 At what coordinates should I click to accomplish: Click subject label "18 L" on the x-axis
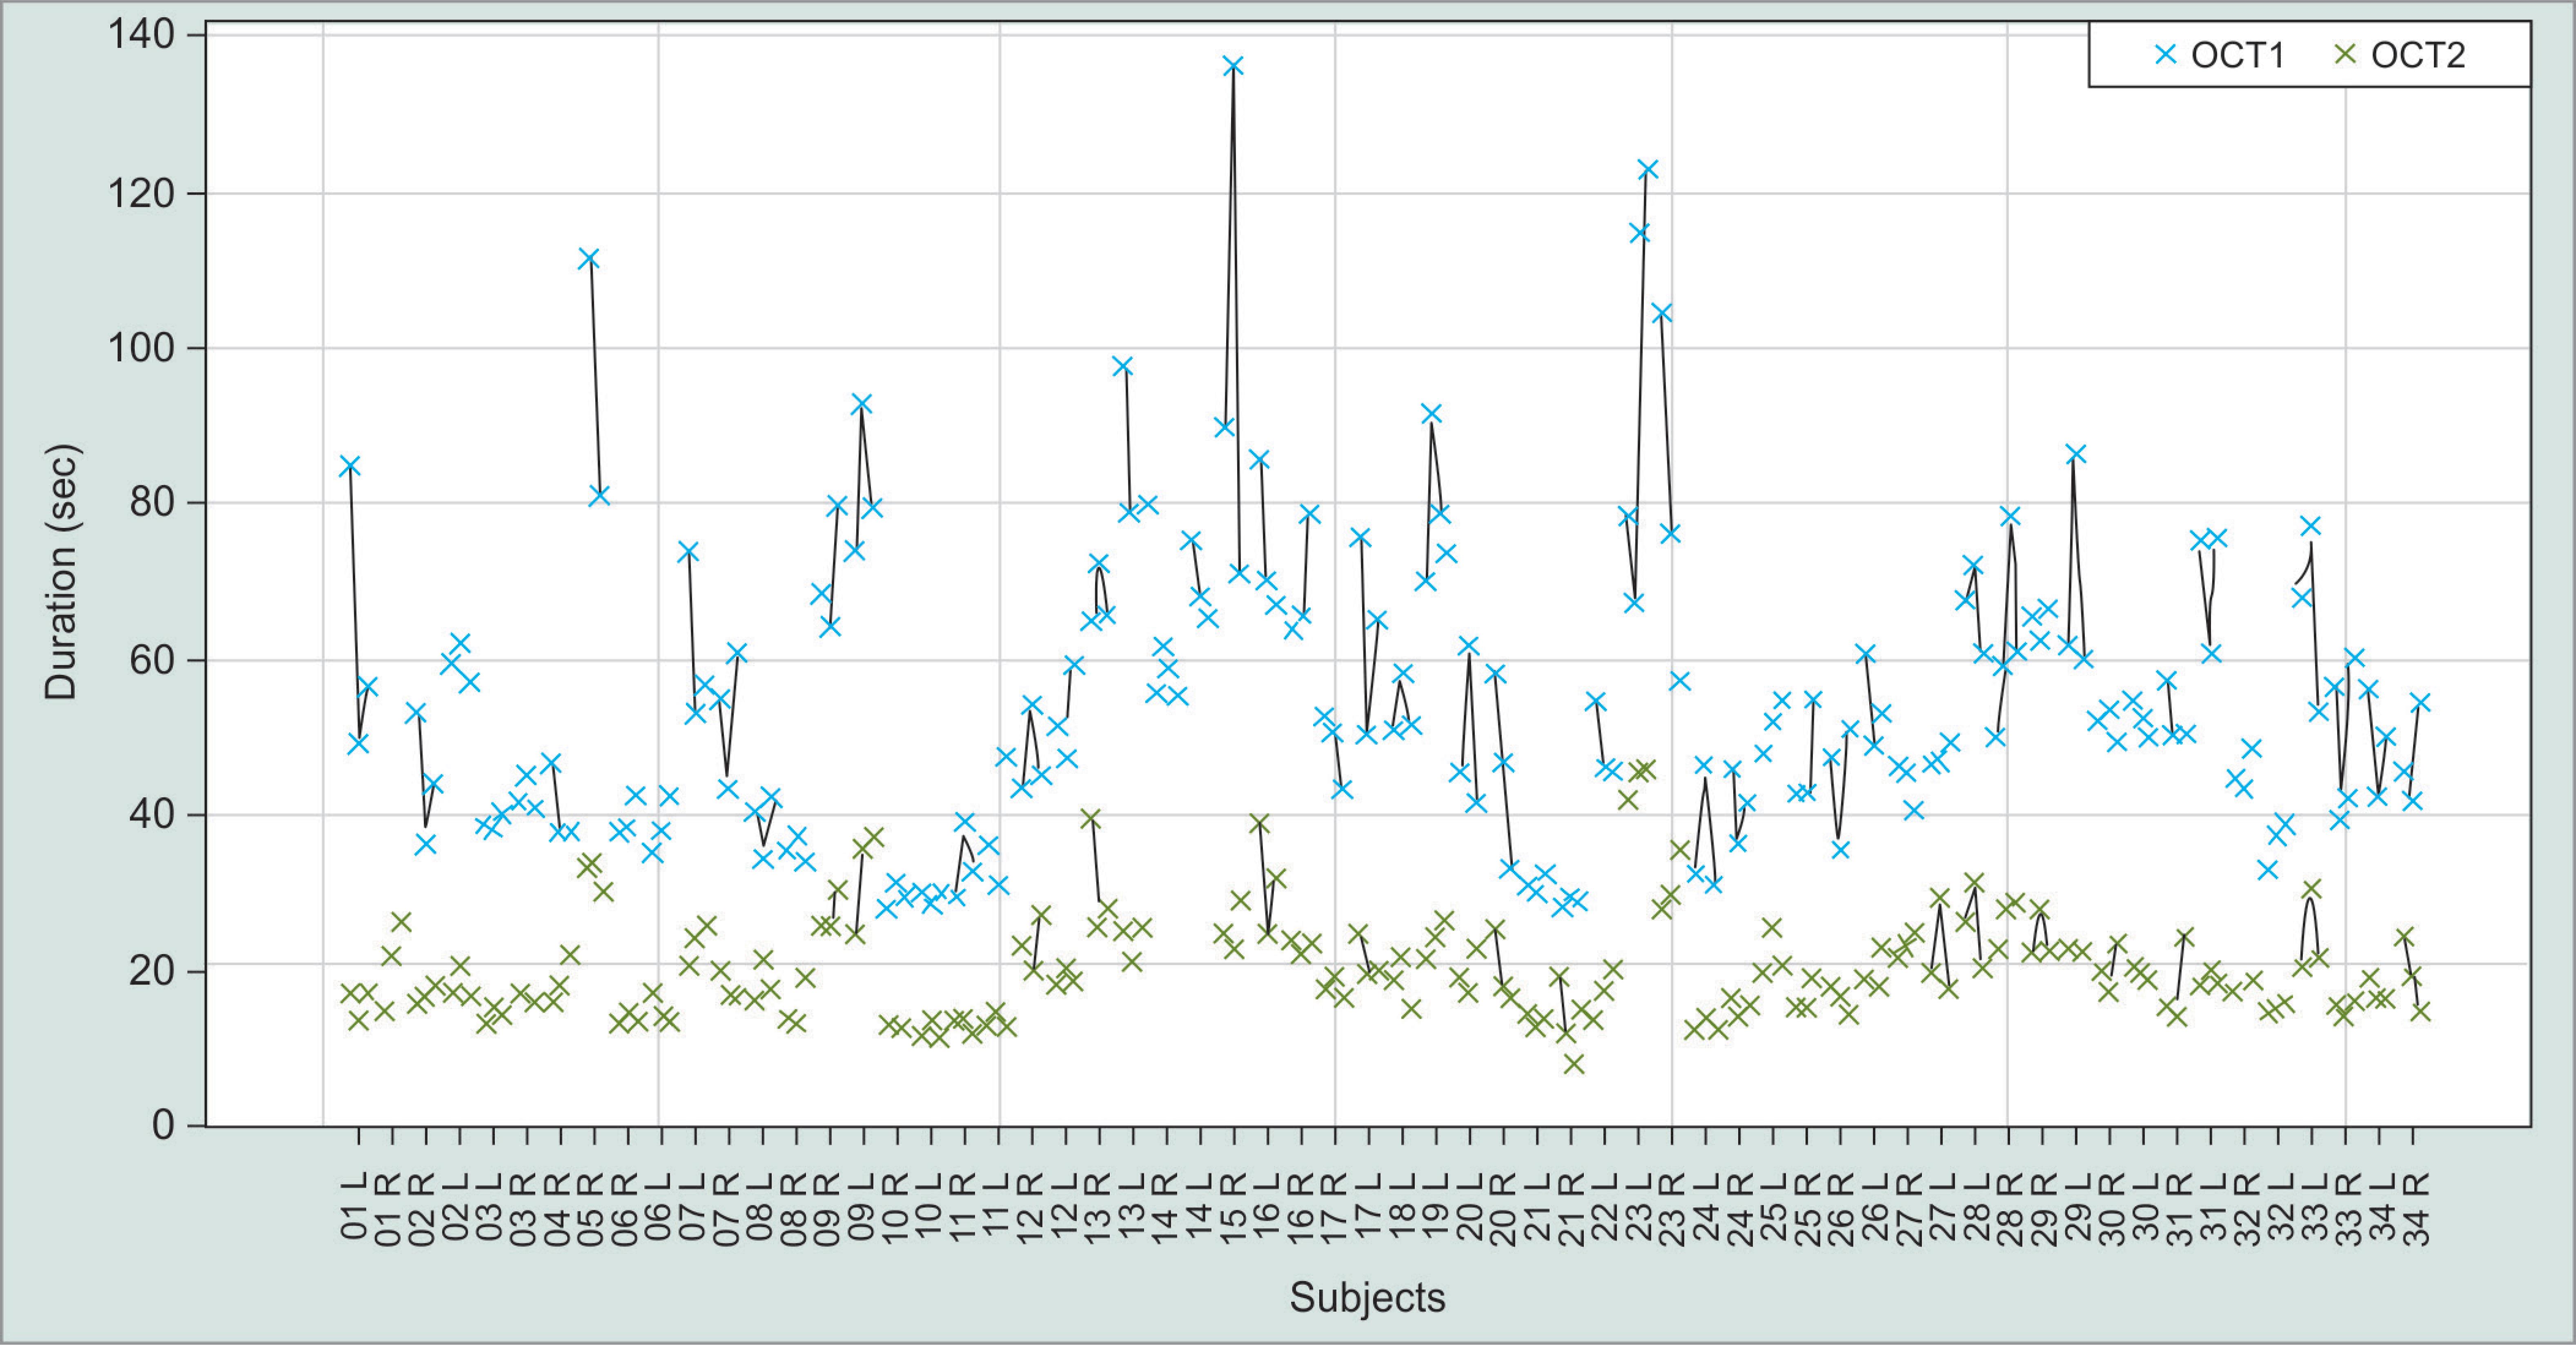(1403, 1206)
